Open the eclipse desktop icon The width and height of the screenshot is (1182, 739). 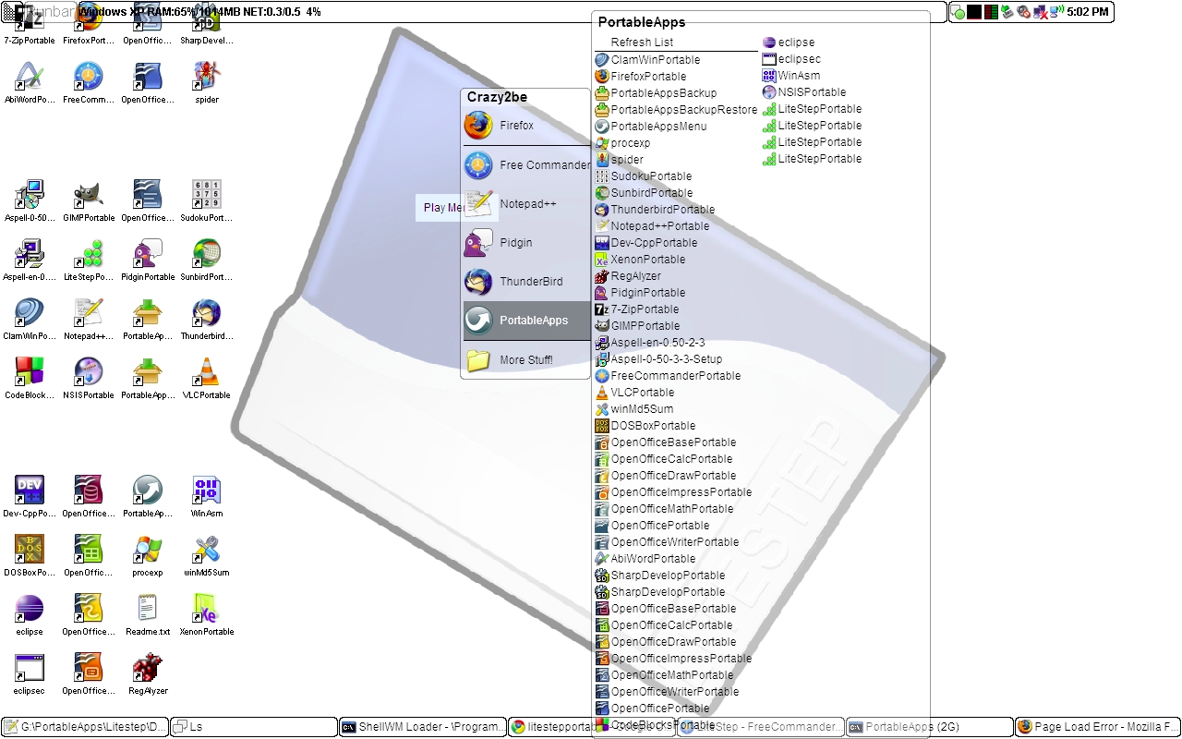tap(30, 614)
